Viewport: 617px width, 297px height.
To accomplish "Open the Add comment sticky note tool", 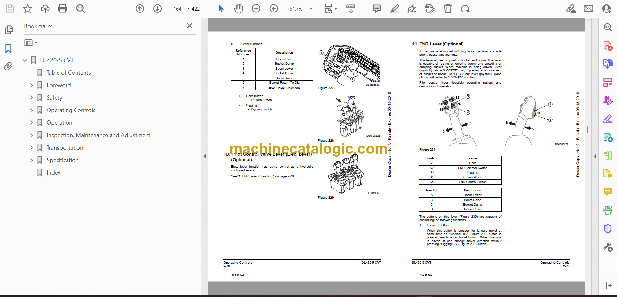I will (377, 9).
